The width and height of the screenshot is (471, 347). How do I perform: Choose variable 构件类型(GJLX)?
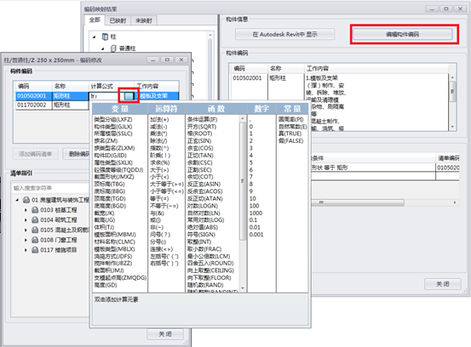(113, 127)
